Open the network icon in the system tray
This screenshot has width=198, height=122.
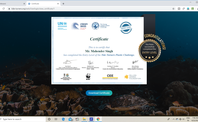pyautogui.click(x=181, y=119)
